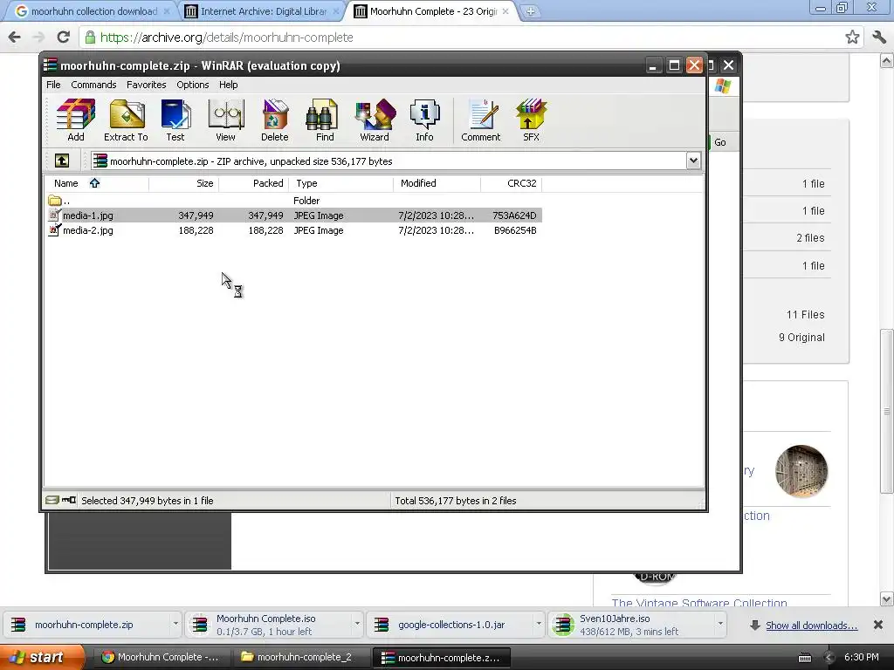Show archive Info
Screen dimensions: 894x670
tap(425, 120)
